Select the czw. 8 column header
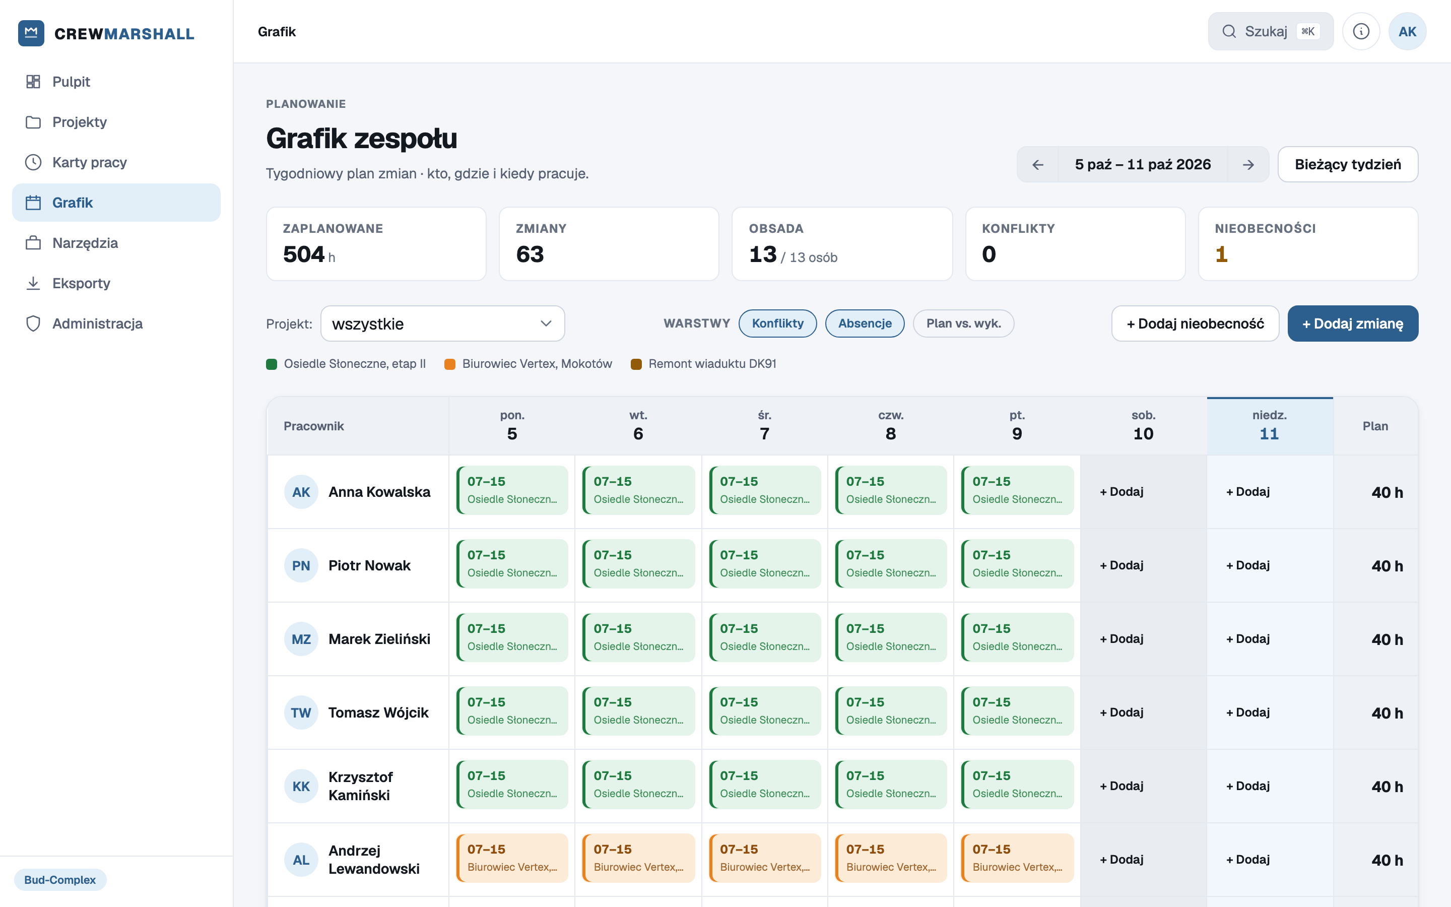Image resolution: width=1451 pixels, height=907 pixels. pos(890,426)
